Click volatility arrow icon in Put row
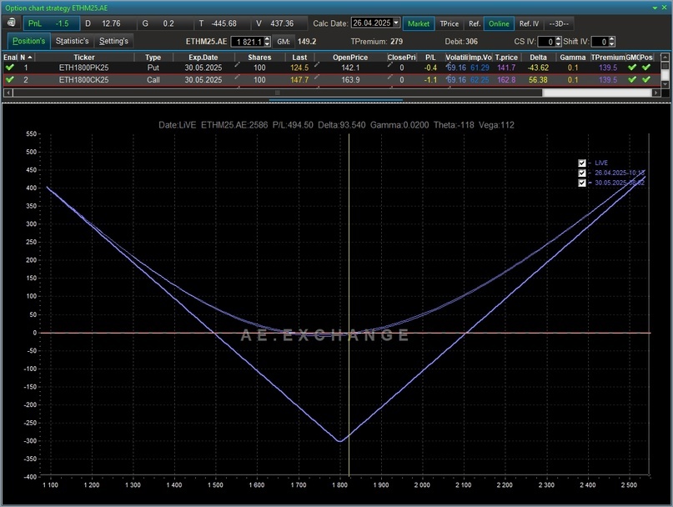The height and width of the screenshot is (507, 673). 449,64
